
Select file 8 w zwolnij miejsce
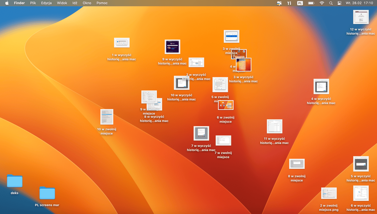tap(297, 164)
